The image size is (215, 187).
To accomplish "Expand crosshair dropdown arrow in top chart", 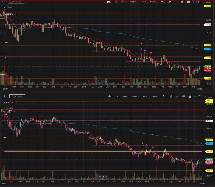I will point(178,2).
